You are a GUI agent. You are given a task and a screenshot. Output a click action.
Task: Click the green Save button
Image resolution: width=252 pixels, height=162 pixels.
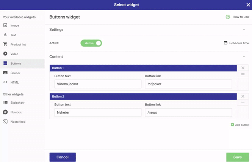[237, 157]
